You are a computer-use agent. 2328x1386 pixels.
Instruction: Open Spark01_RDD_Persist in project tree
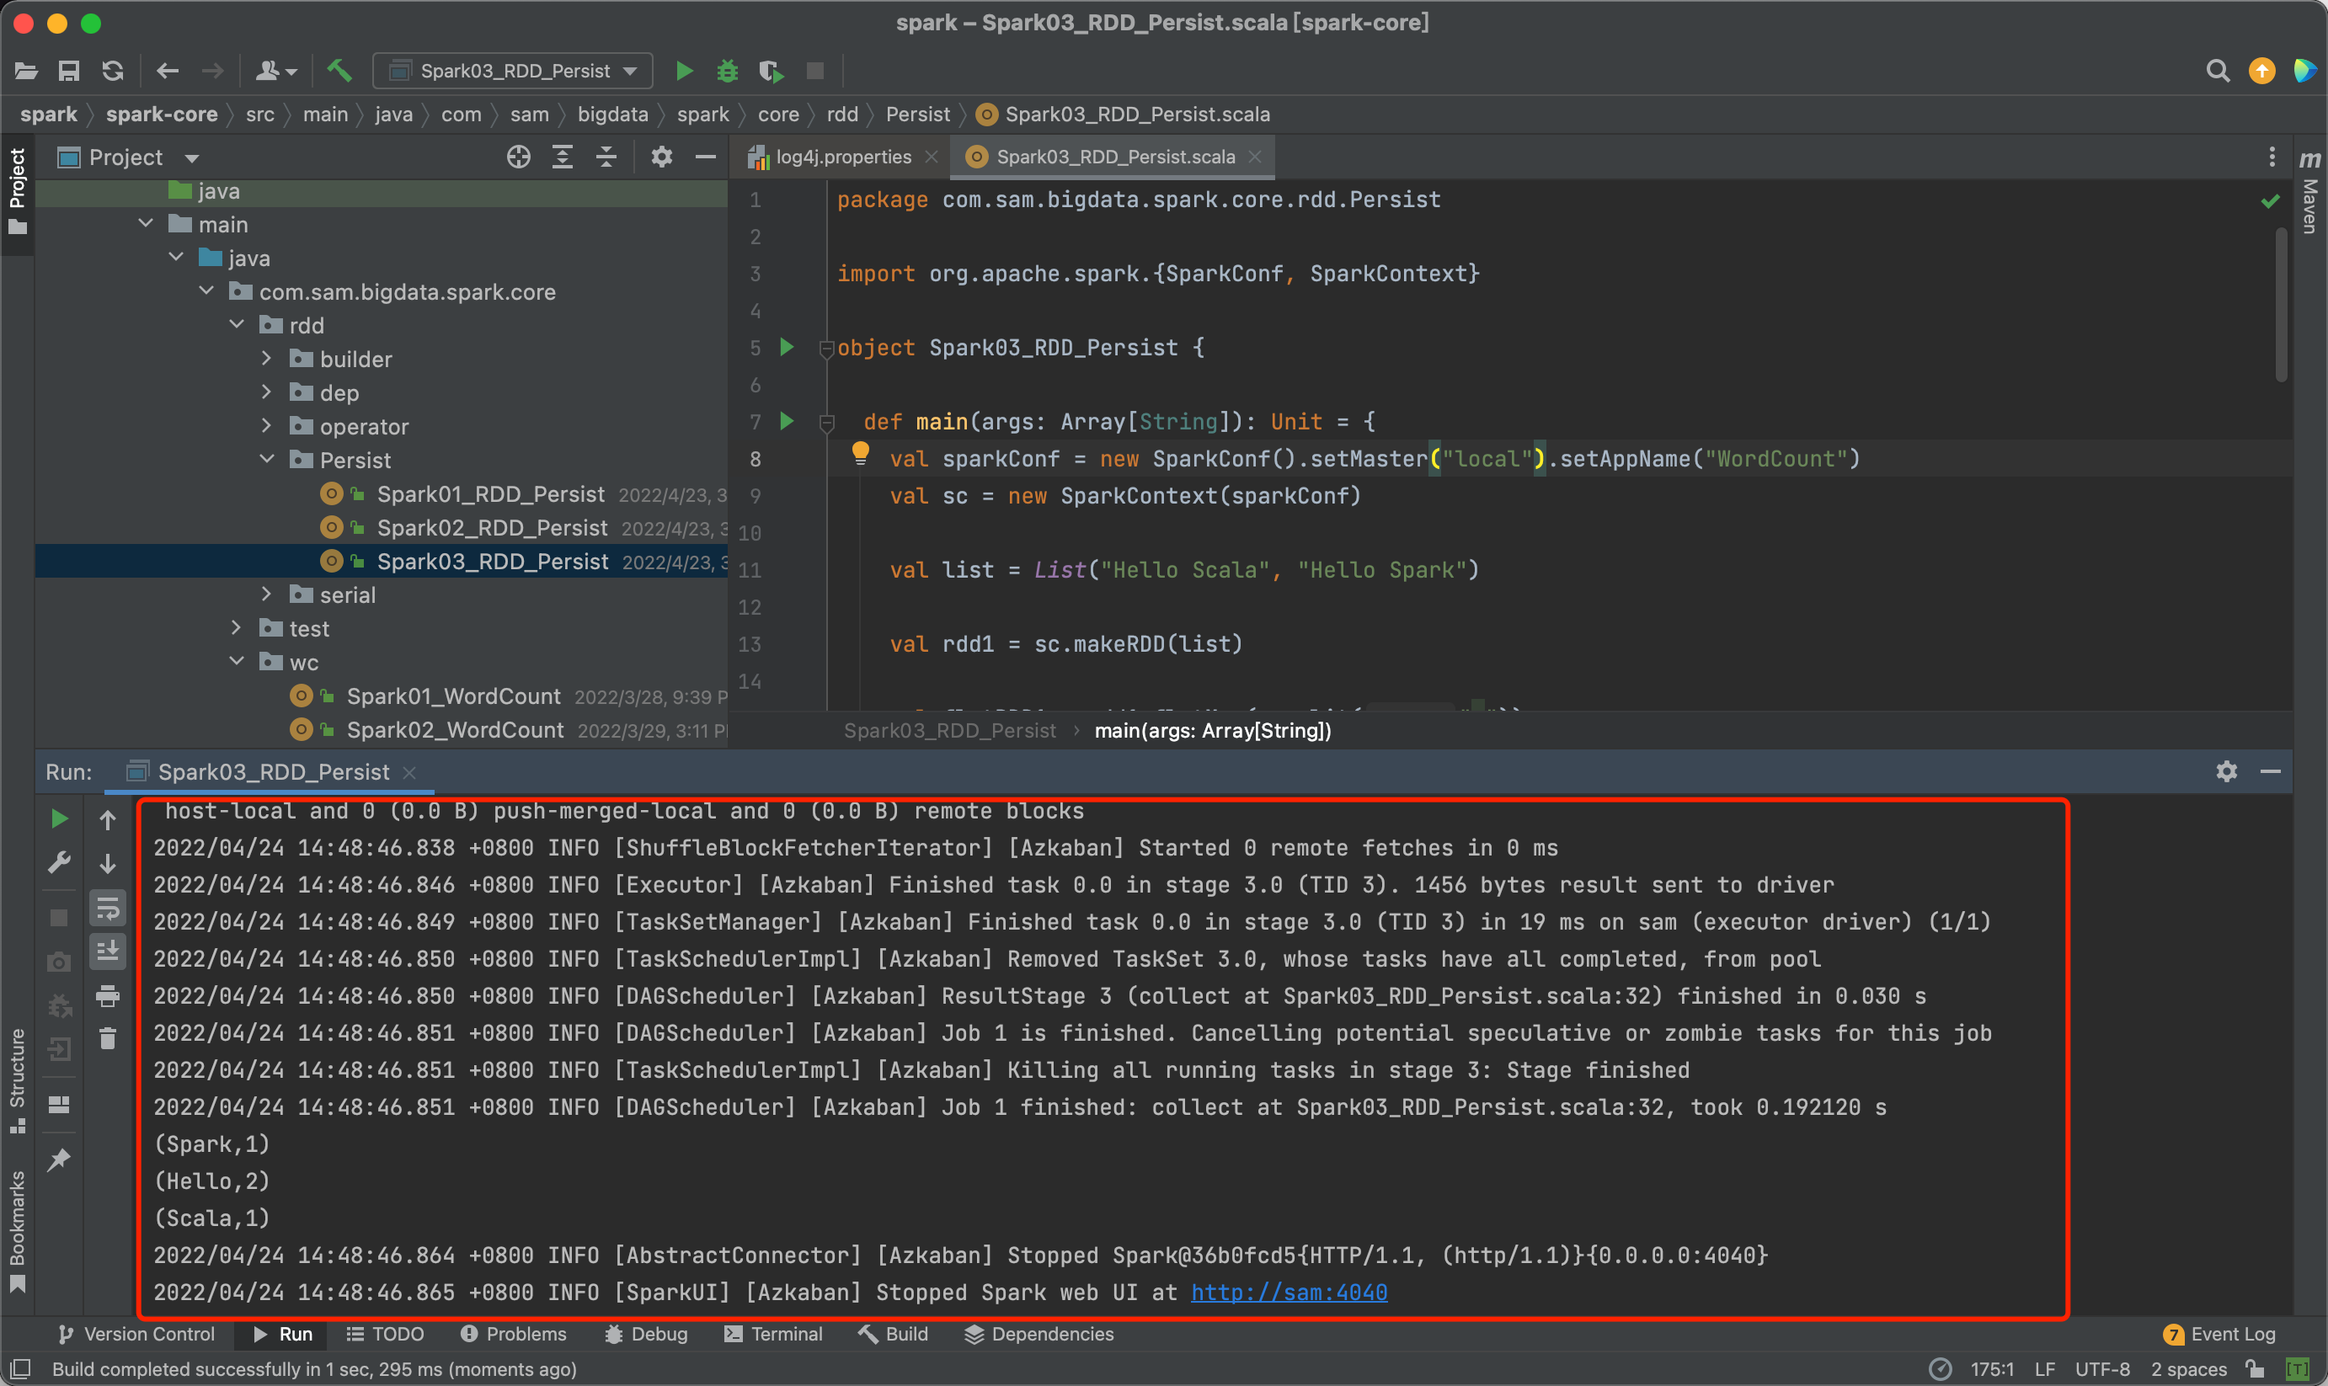pos(490,494)
